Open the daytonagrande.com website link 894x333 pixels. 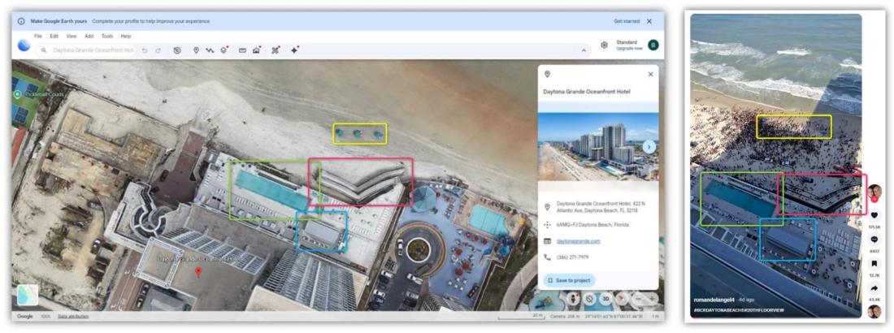pyautogui.click(x=579, y=241)
